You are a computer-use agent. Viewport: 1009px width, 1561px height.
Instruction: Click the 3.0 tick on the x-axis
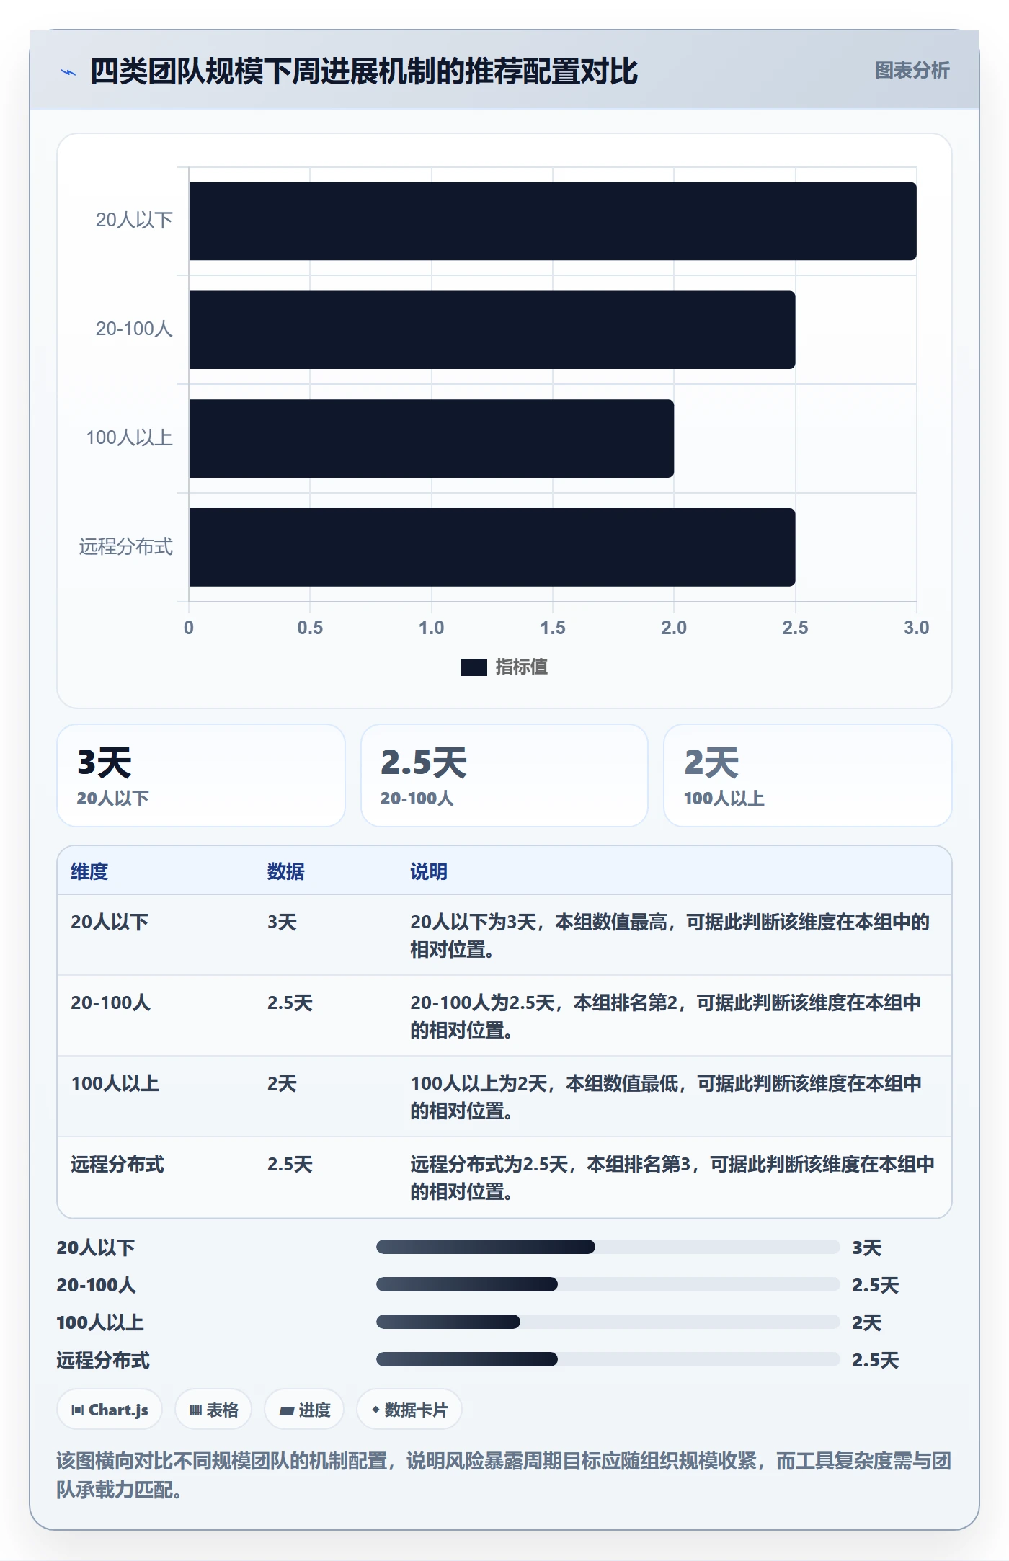916,628
